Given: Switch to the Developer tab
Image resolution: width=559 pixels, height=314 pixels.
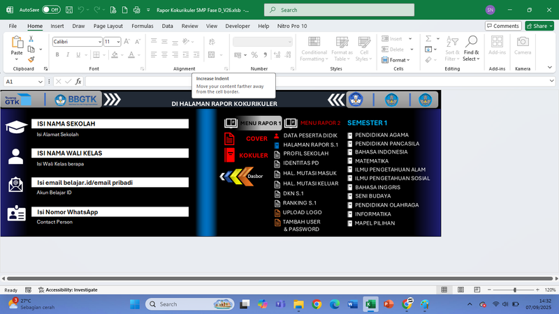Looking at the screenshot, I should (x=238, y=26).
